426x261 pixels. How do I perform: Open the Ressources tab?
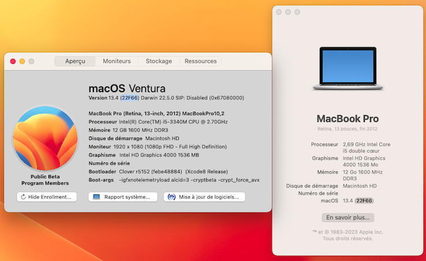[200, 61]
